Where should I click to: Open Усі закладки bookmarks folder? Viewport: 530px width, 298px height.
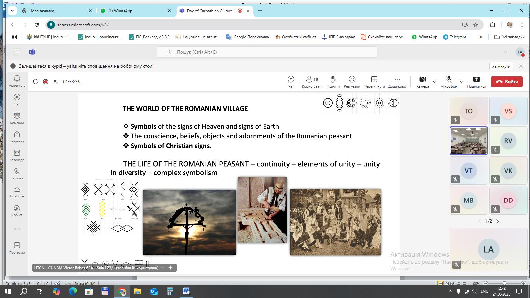point(509,37)
